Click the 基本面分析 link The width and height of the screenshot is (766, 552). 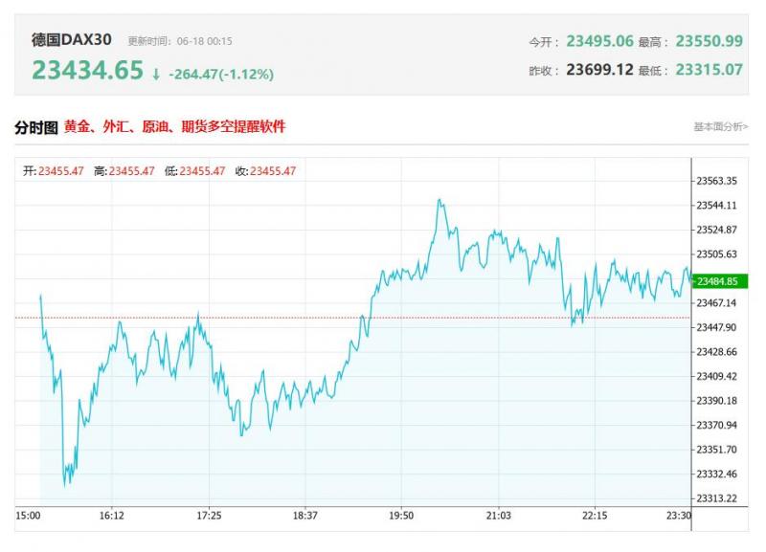pos(721,127)
